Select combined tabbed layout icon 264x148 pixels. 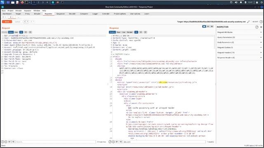pyautogui.click(x=212, y=26)
